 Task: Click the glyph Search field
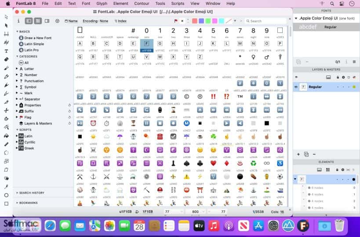pos(265,21)
